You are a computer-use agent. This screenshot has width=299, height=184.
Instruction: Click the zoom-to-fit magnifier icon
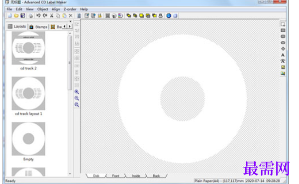[77, 104]
